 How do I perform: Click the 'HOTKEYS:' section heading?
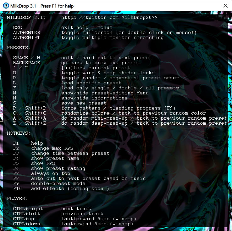pos(18,133)
